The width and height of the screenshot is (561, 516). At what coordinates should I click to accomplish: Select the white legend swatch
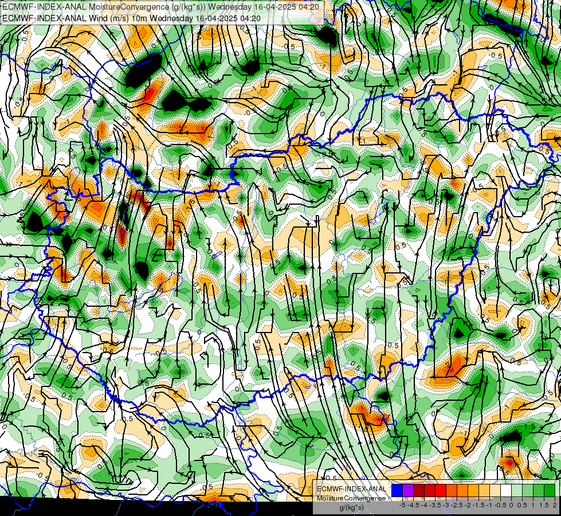coord(506,491)
